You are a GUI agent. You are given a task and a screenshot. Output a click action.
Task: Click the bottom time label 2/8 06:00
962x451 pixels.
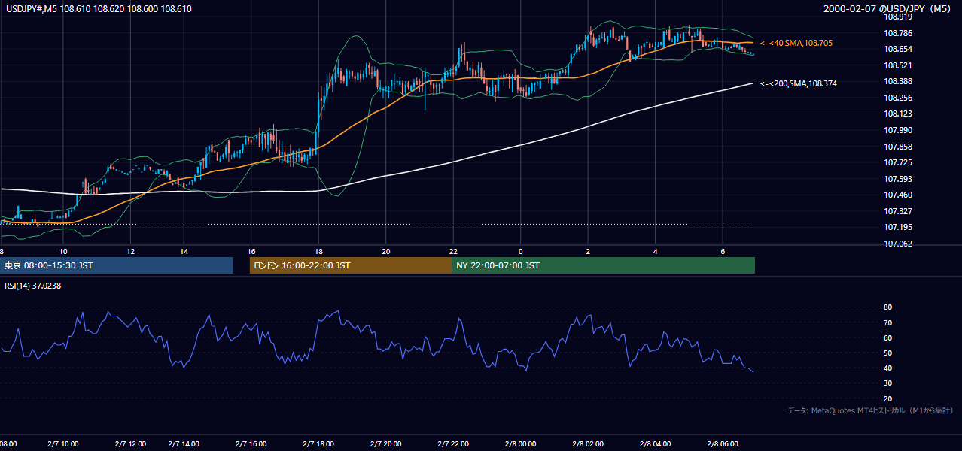[723, 444]
